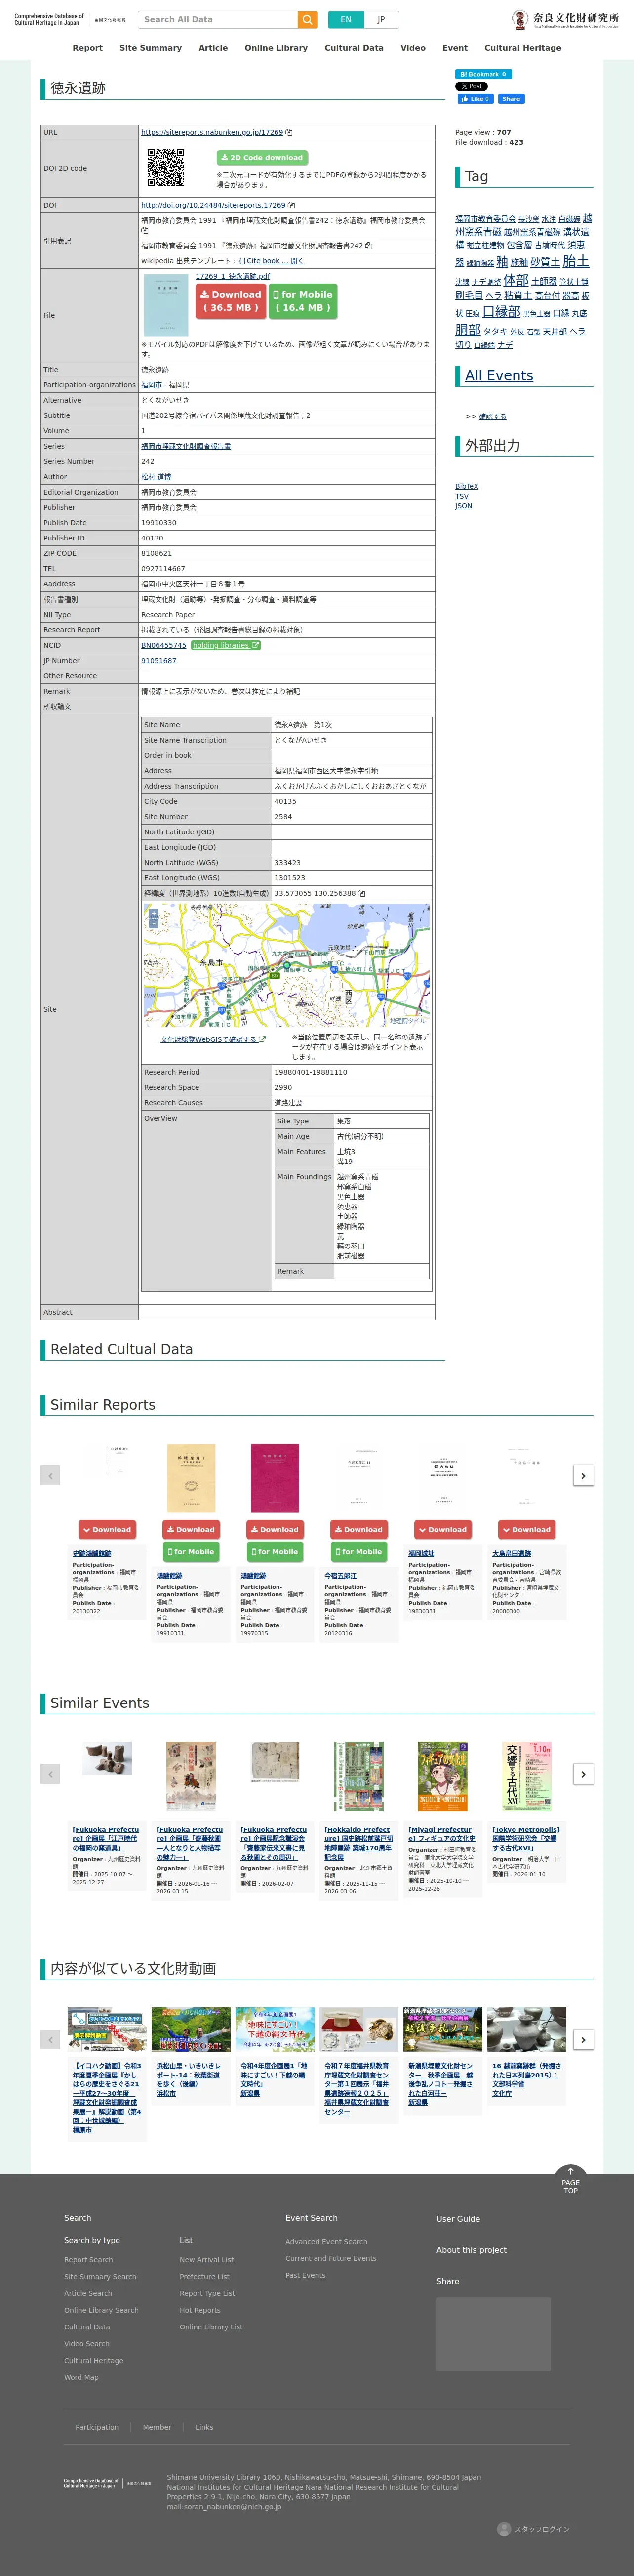The width and height of the screenshot is (634, 2576).
Task: Copy the URL with the copy icon
Action: [x=289, y=132]
